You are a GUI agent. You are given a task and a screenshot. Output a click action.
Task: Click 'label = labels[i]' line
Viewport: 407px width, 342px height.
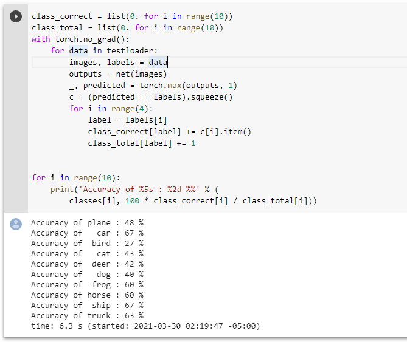tap(127, 120)
